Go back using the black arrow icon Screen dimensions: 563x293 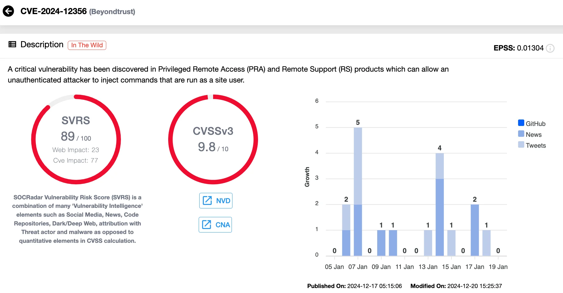[8, 11]
